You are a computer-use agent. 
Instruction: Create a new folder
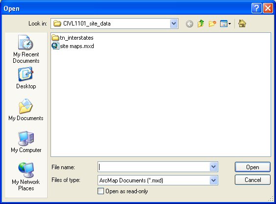[x=212, y=24]
